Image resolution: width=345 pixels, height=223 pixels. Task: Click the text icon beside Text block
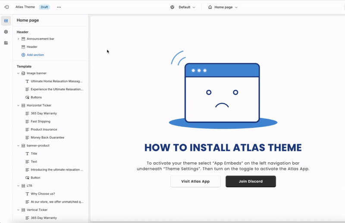click(27, 162)
